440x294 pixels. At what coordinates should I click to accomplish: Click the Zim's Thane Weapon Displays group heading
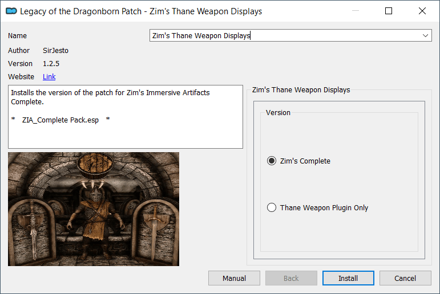click(x=301, y=89)
